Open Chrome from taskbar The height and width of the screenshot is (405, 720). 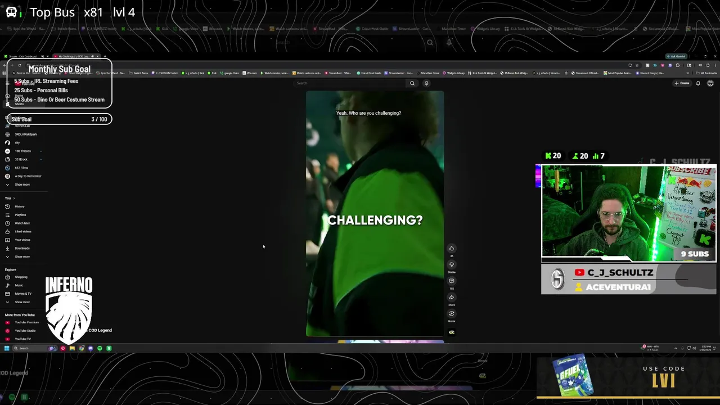point(82,348)
